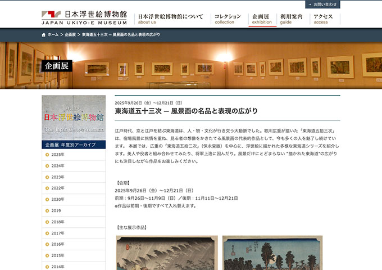Click the ホーム breadcrumb link
The width and height of the screenshot is (382, 270).
pos(53,35)
